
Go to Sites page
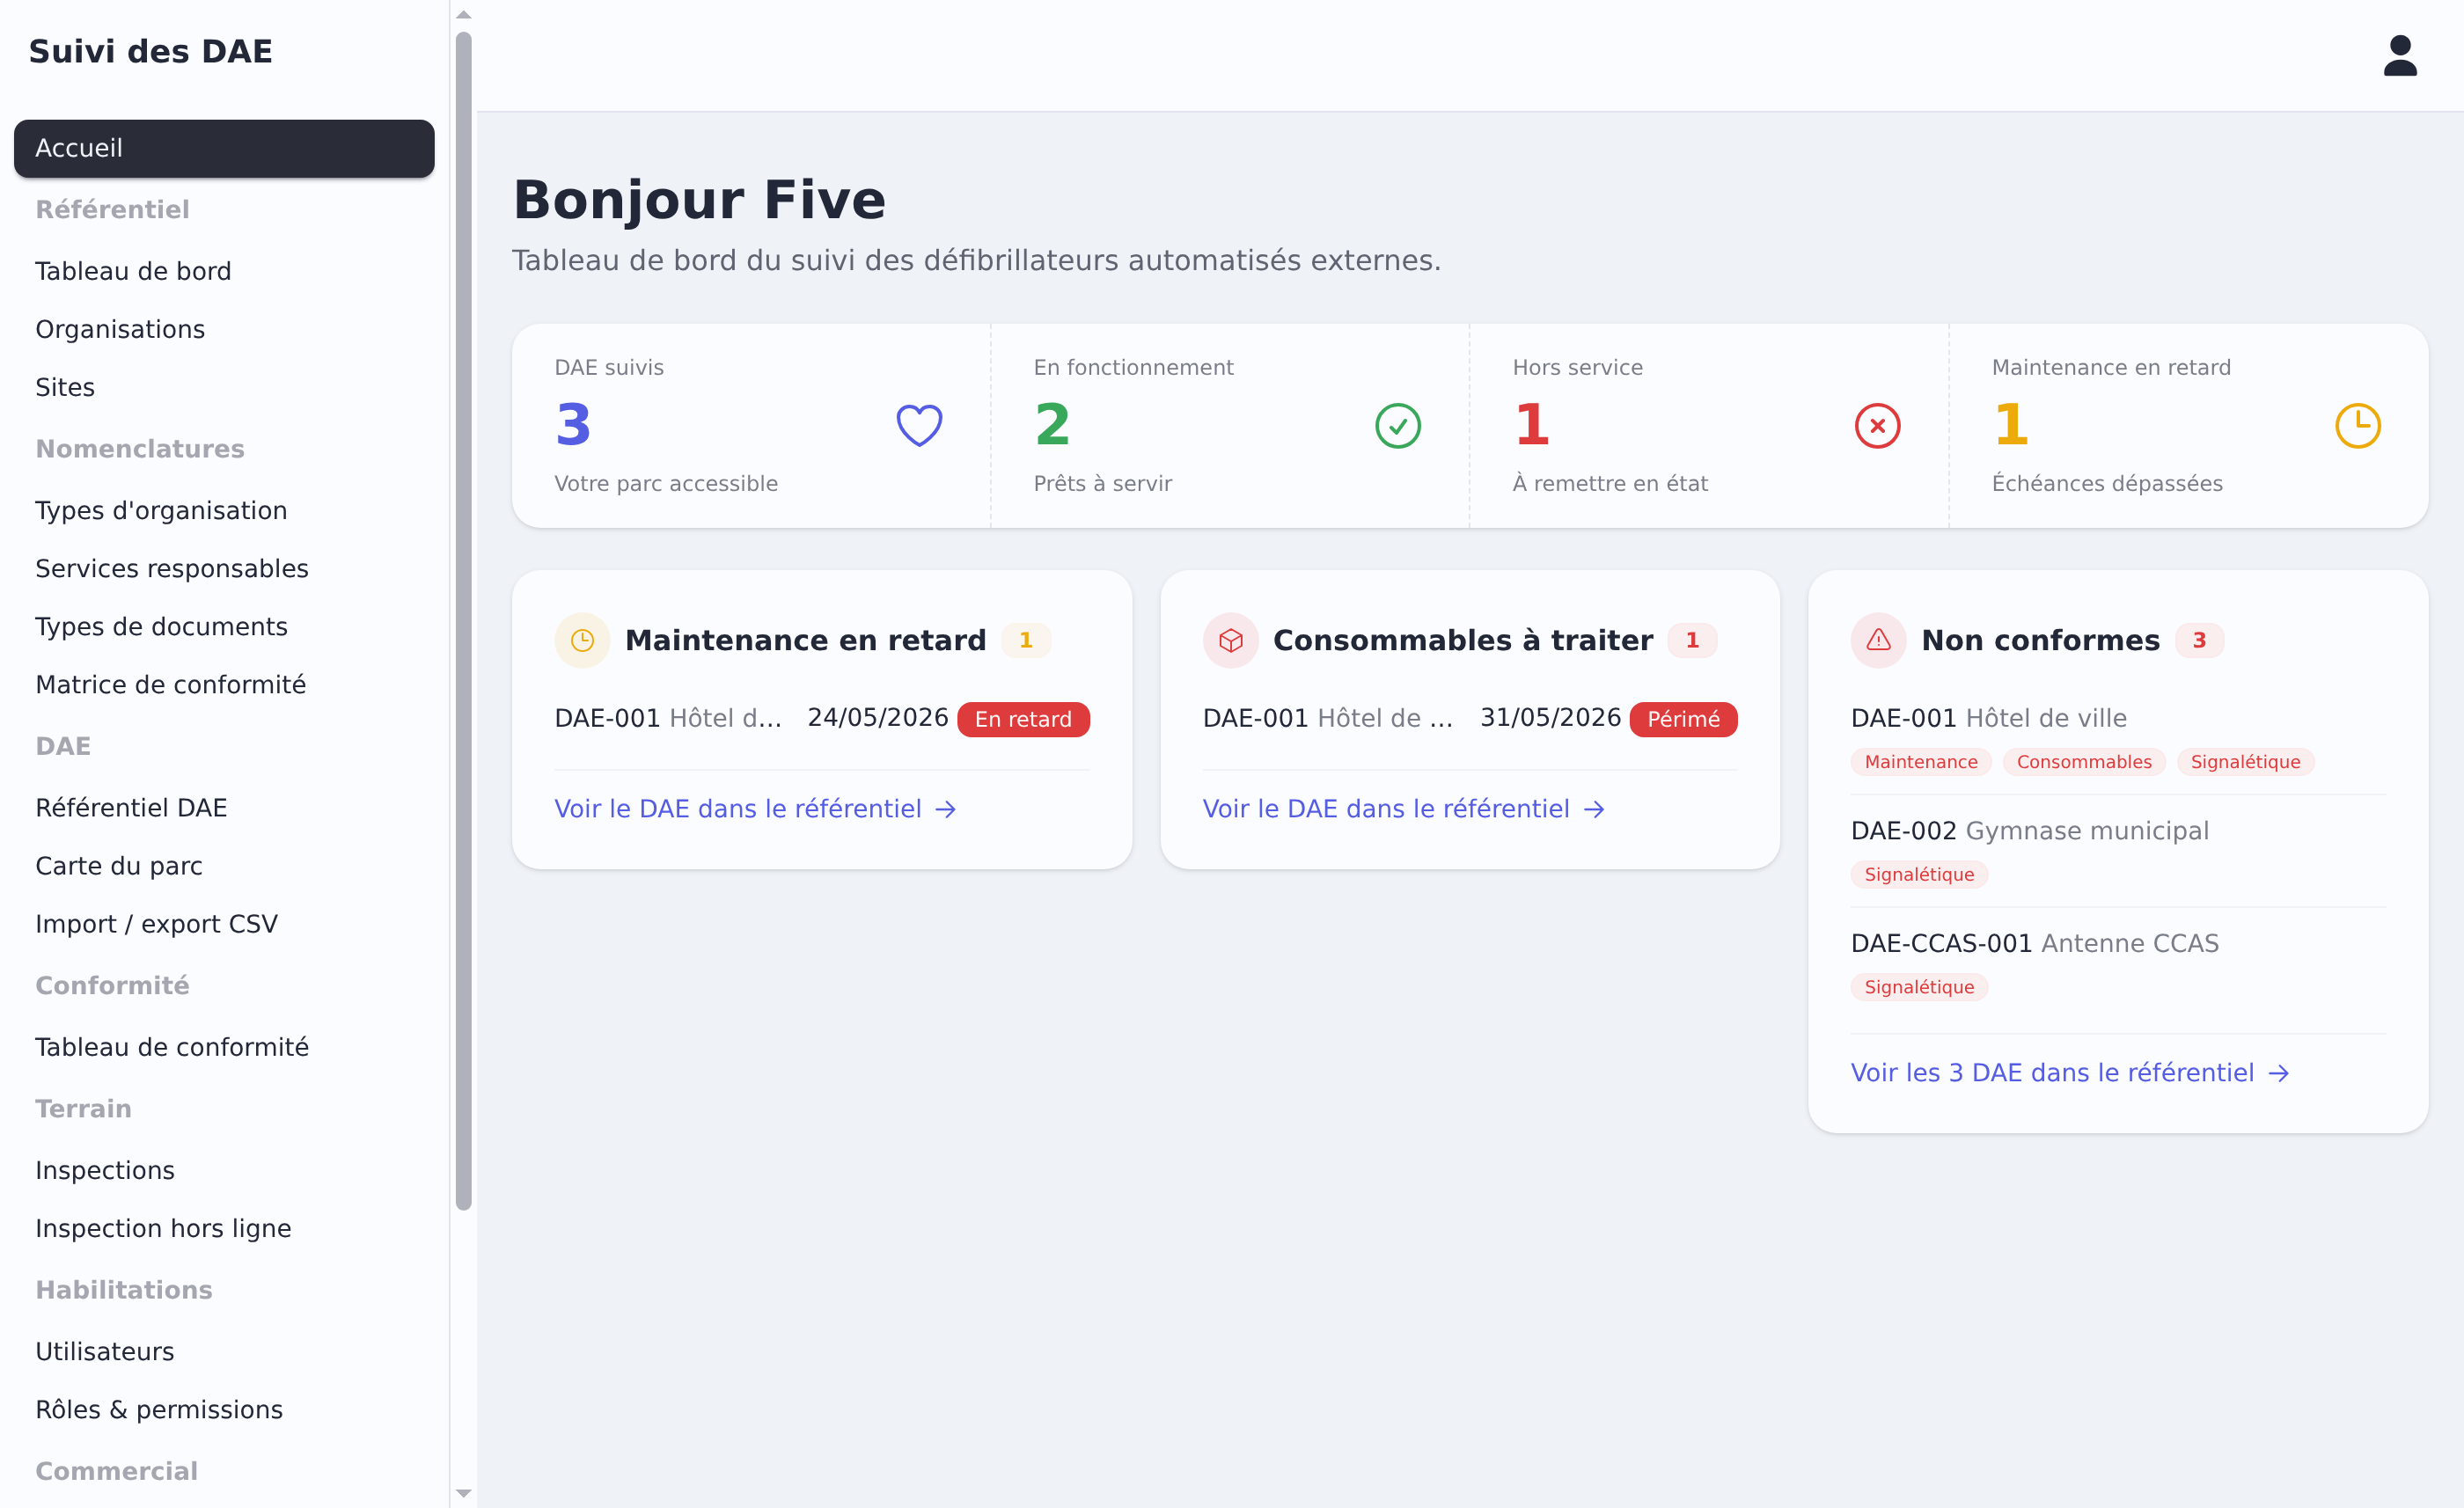click(x=224, y=387)
